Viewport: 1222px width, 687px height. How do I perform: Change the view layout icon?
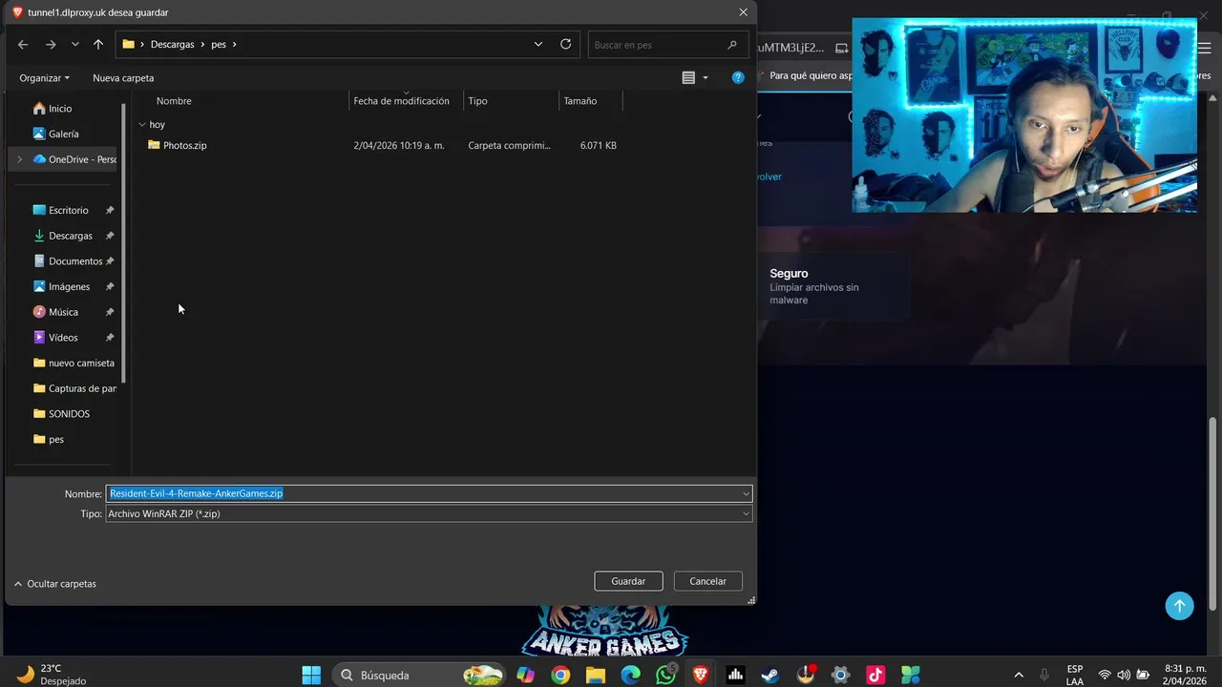pyautogui.click(x=688, y=77)
